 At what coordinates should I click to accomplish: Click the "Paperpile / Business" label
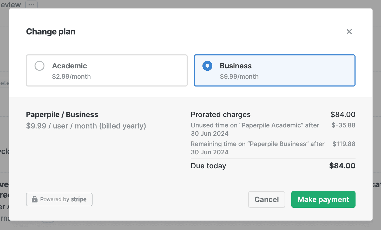pos(62,114)
